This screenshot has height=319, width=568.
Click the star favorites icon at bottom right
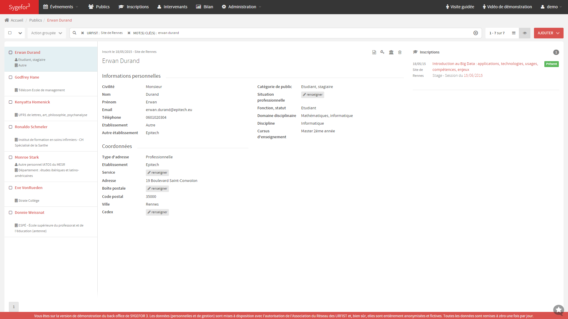click(559, 310)
